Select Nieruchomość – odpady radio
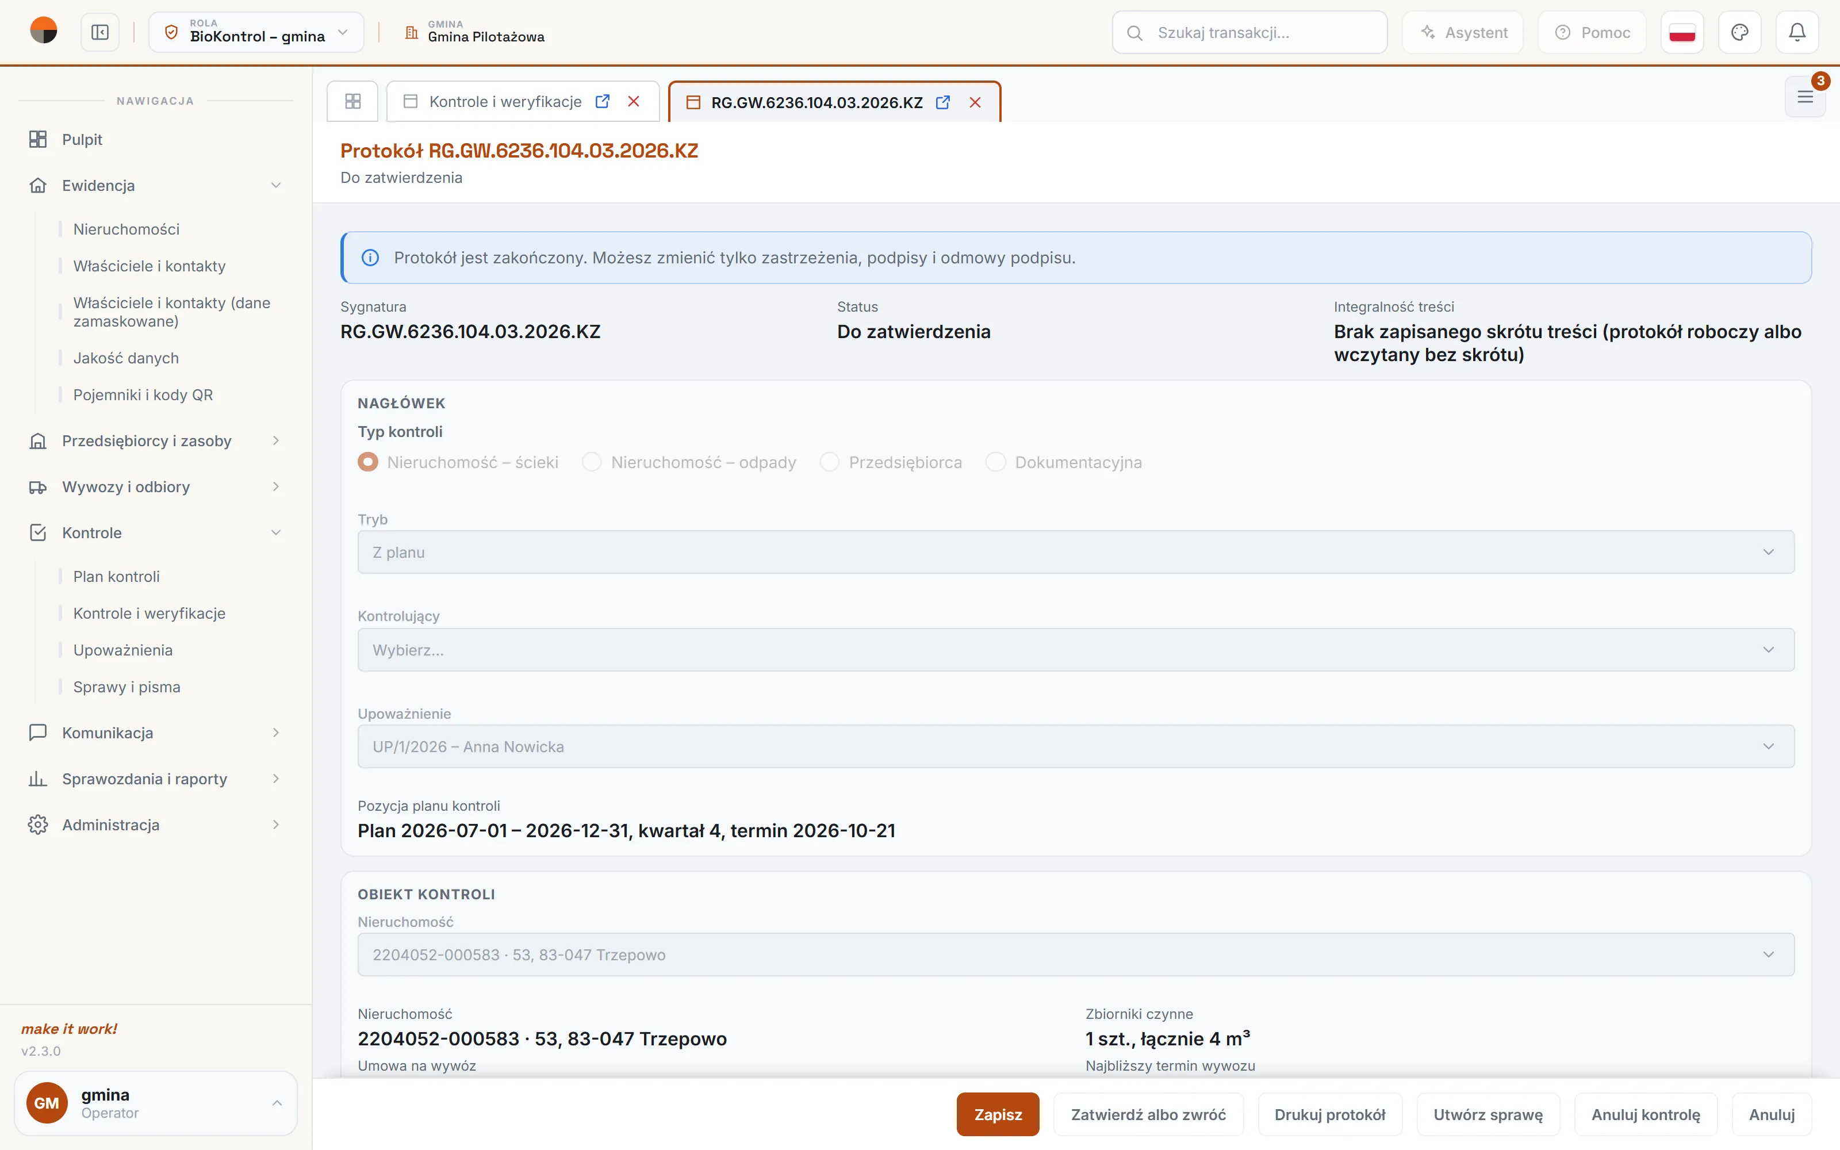Screen dimensions: 1840x1150 click(592, 462)
